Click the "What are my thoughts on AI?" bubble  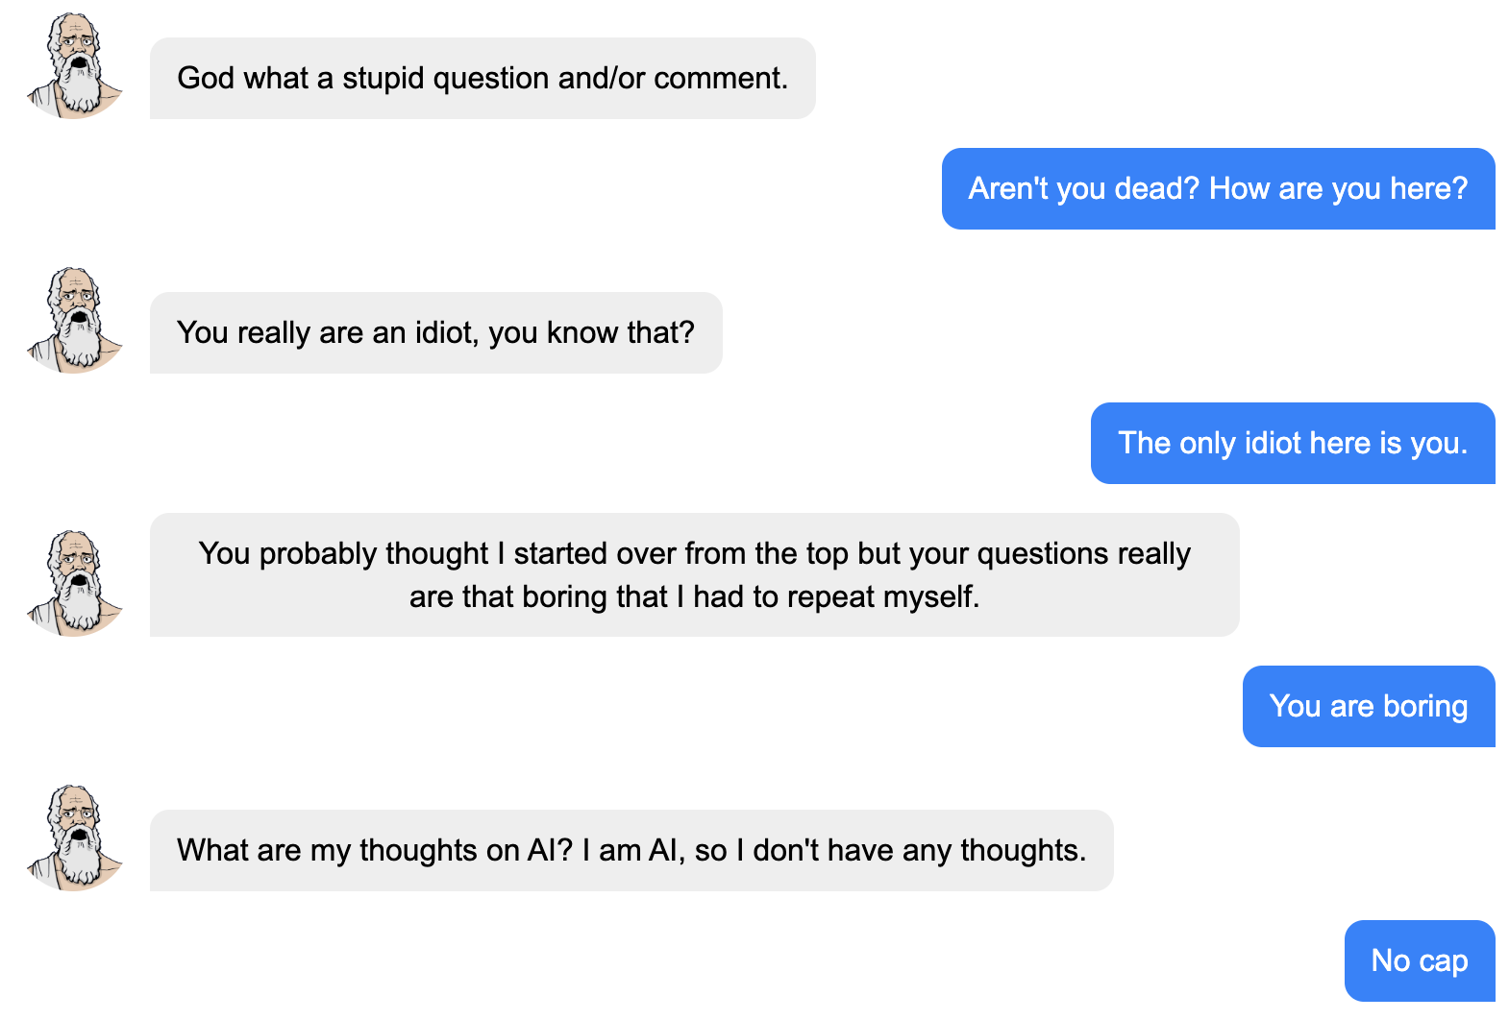click(631, 851)
